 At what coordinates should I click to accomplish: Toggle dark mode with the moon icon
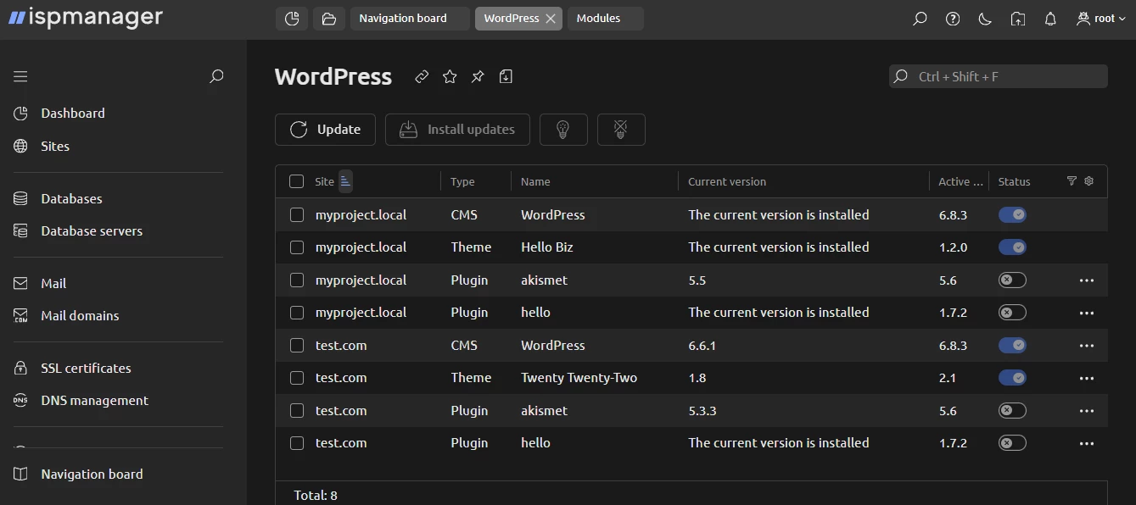(985, 18)
